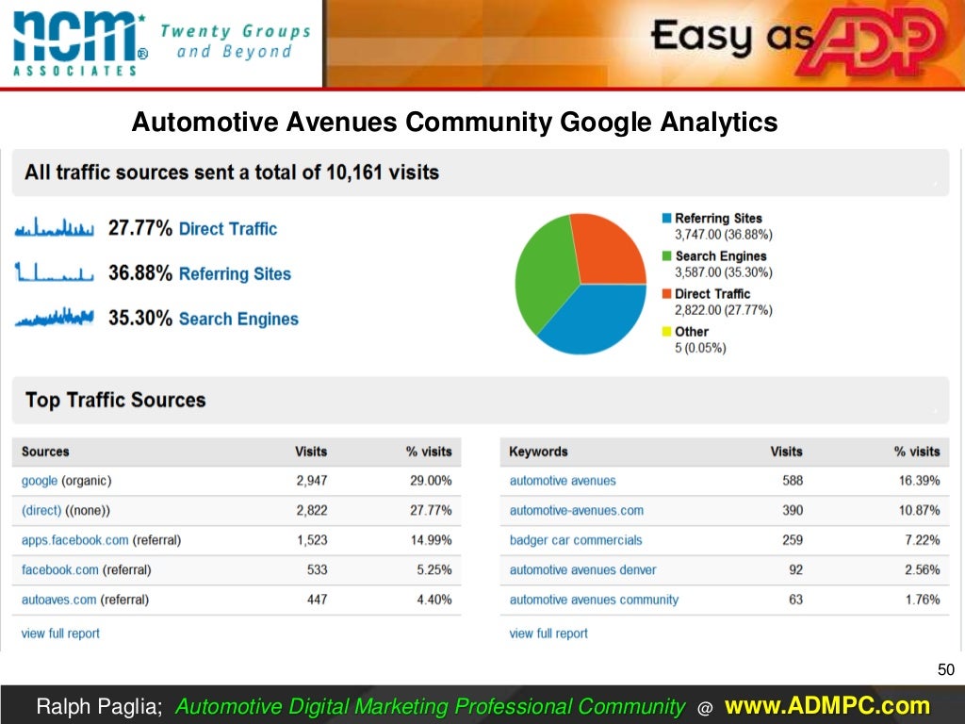Click view full report under Sources

[60, 633]
